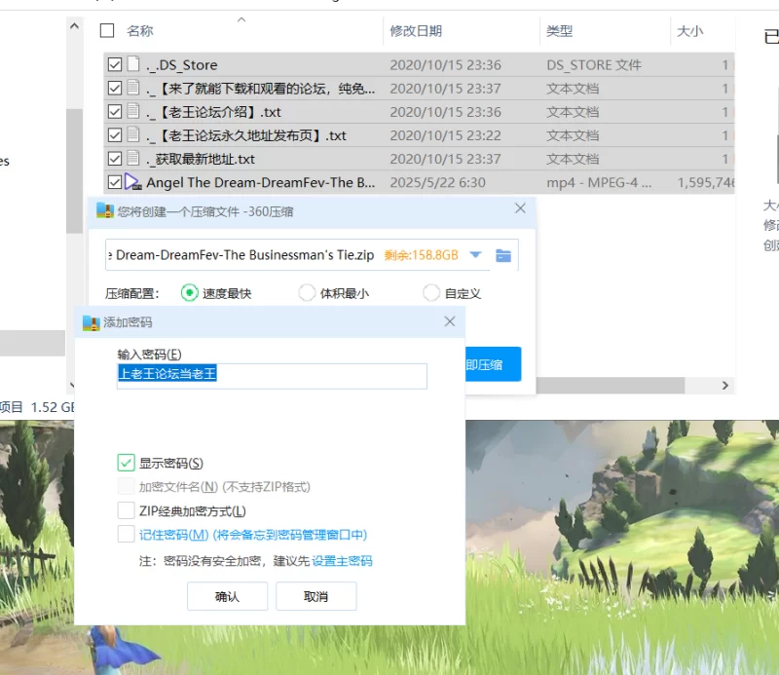
Task: Click the 360 compress icon in the create-archive title bar
Action: point(105,210)
